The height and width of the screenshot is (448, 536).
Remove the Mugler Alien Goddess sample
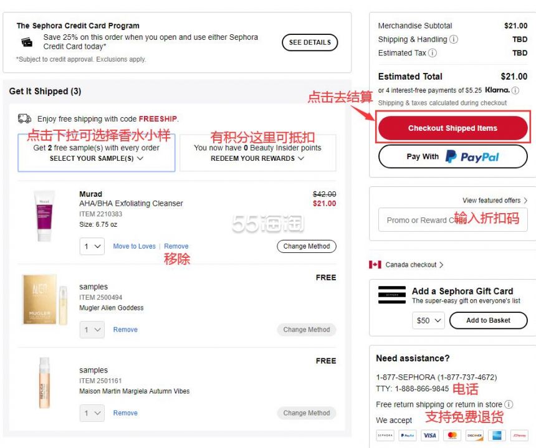pyautogui.click(x=125, y=330)
